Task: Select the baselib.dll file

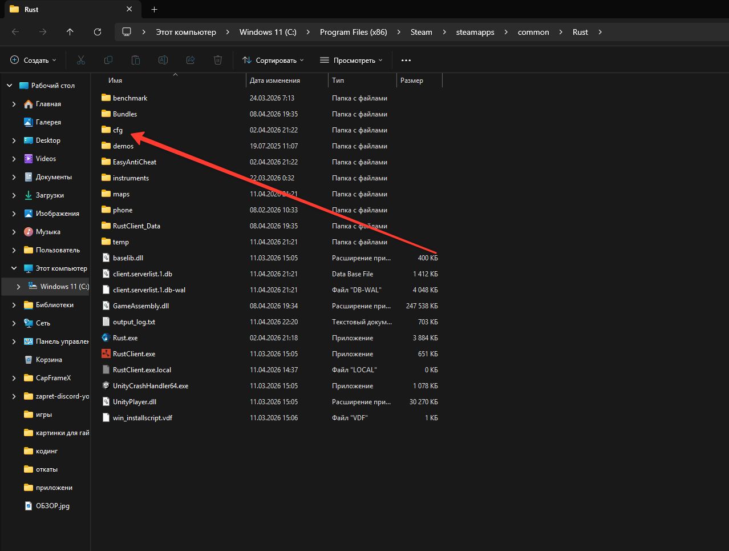Action: pos(269,258)
